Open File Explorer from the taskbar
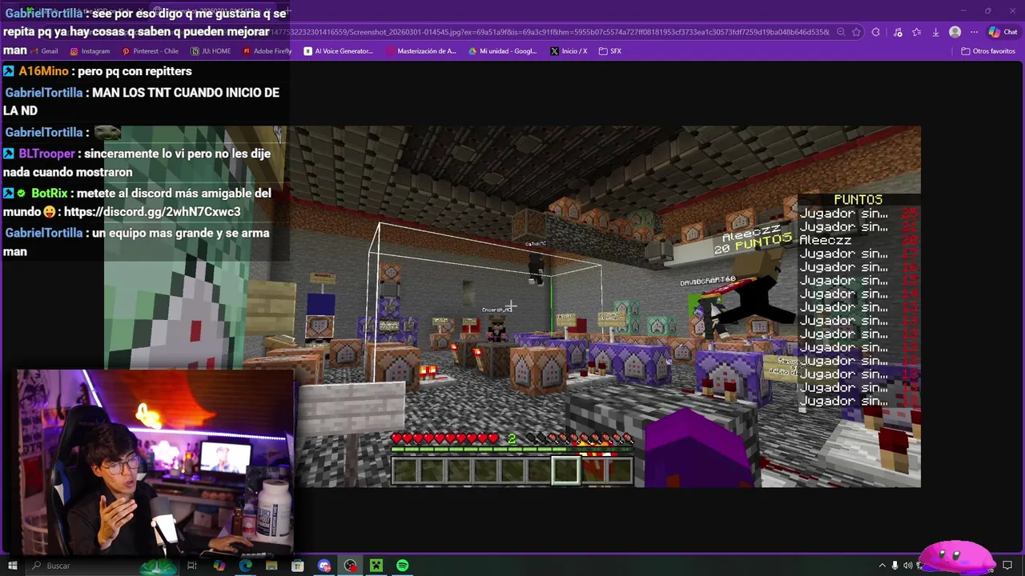This screenshot has width=1025, height=576. [271, 566]
